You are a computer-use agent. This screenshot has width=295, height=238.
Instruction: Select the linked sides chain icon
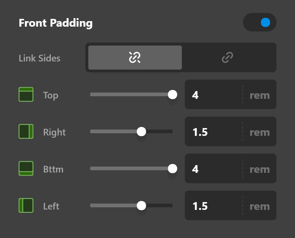click(x=227, y=58)
